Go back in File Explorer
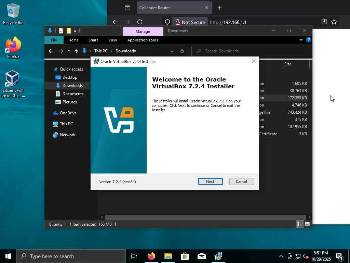The height and width of the screenshot is (263, 350). [51, 51]
